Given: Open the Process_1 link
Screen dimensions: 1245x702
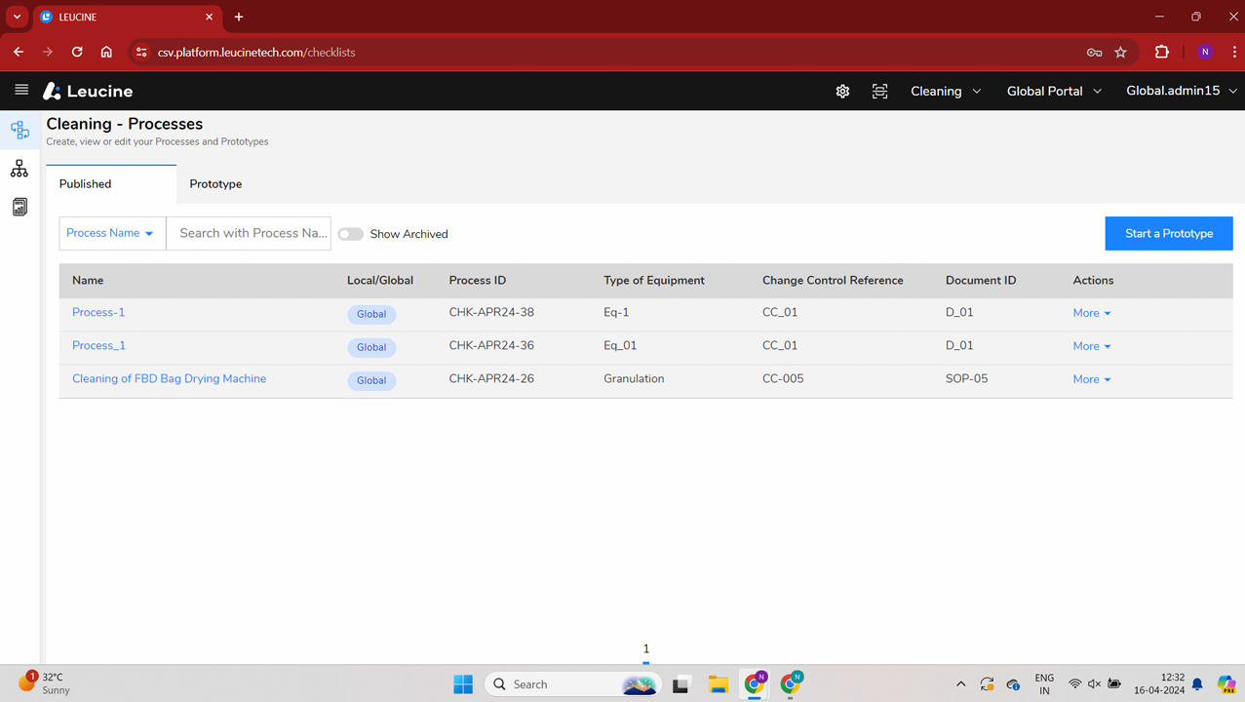Looking at the screenshot, I should [x=98, y=345].
